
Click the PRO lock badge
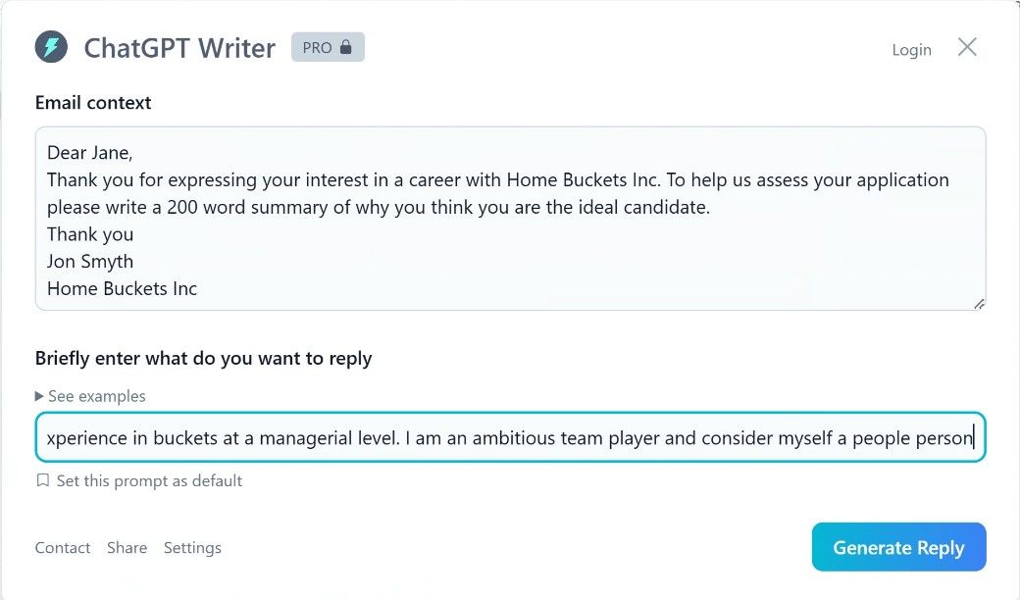coord(328,47)
